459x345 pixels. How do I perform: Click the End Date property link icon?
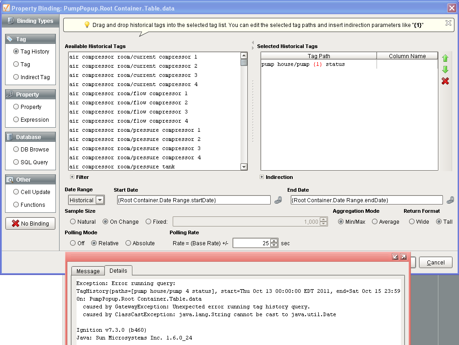click(450, 200)
